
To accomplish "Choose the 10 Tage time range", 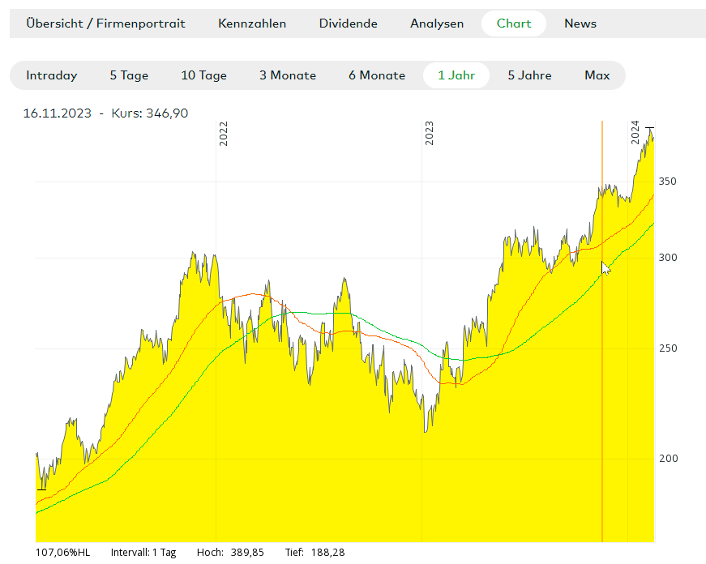I will 203,75.
